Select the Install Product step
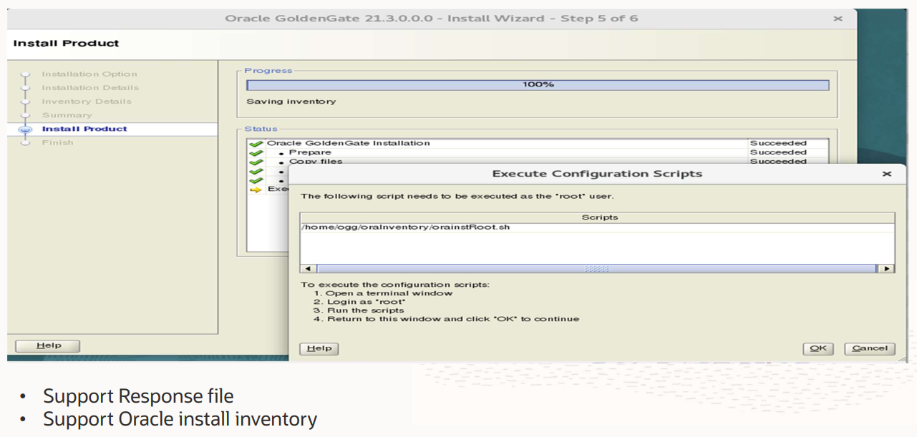917x437 pixels. coord(84,129)
